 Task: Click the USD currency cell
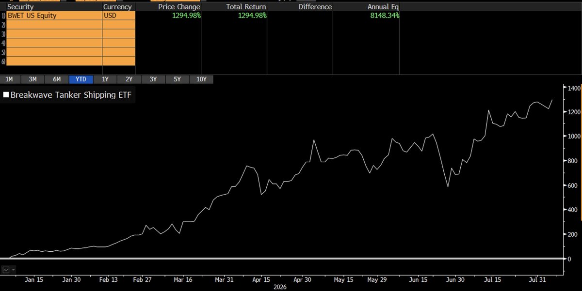[119, 15]
